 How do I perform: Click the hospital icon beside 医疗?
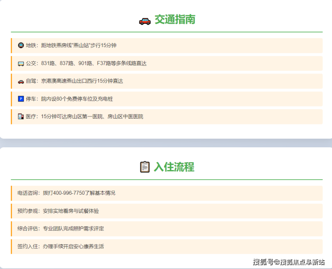pos(21,116)
